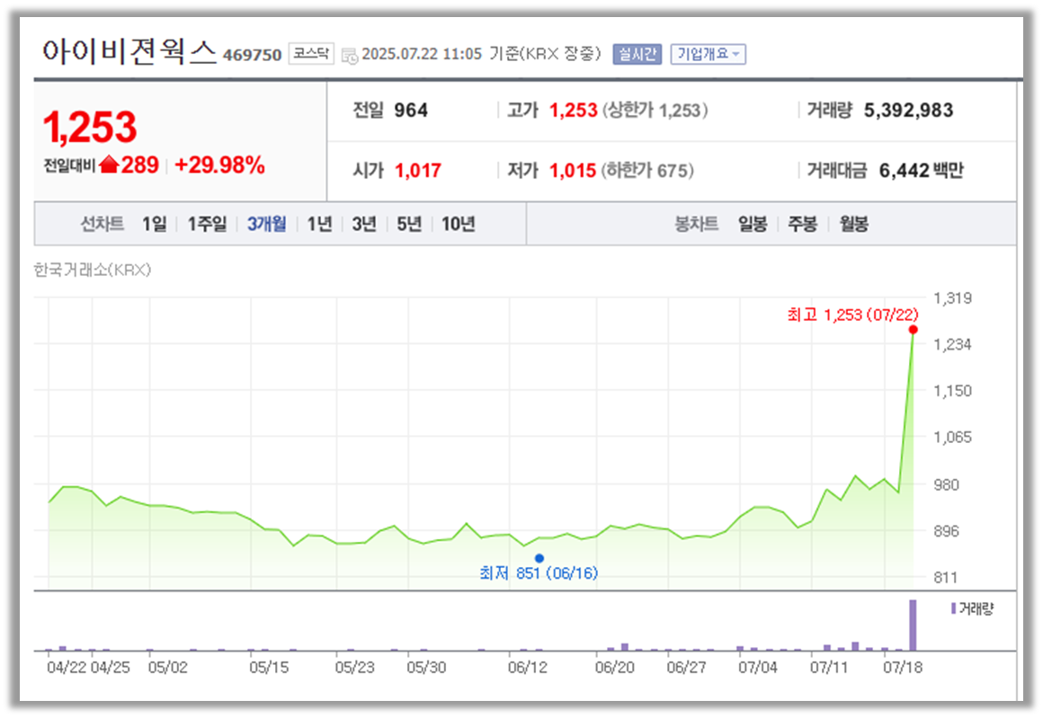Switch to 월봉 candlestick chart
Viewport: 1043px width, 718px height.
coord(853,224)
